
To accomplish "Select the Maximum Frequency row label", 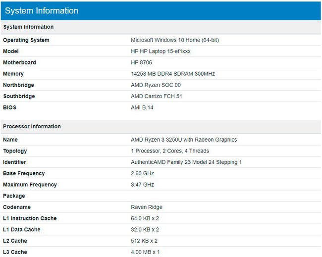I will pos(30,185).
